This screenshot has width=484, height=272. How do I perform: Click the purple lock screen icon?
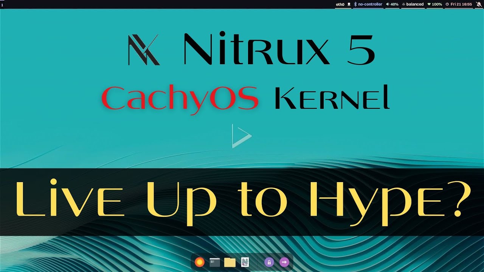coord(269,262)
